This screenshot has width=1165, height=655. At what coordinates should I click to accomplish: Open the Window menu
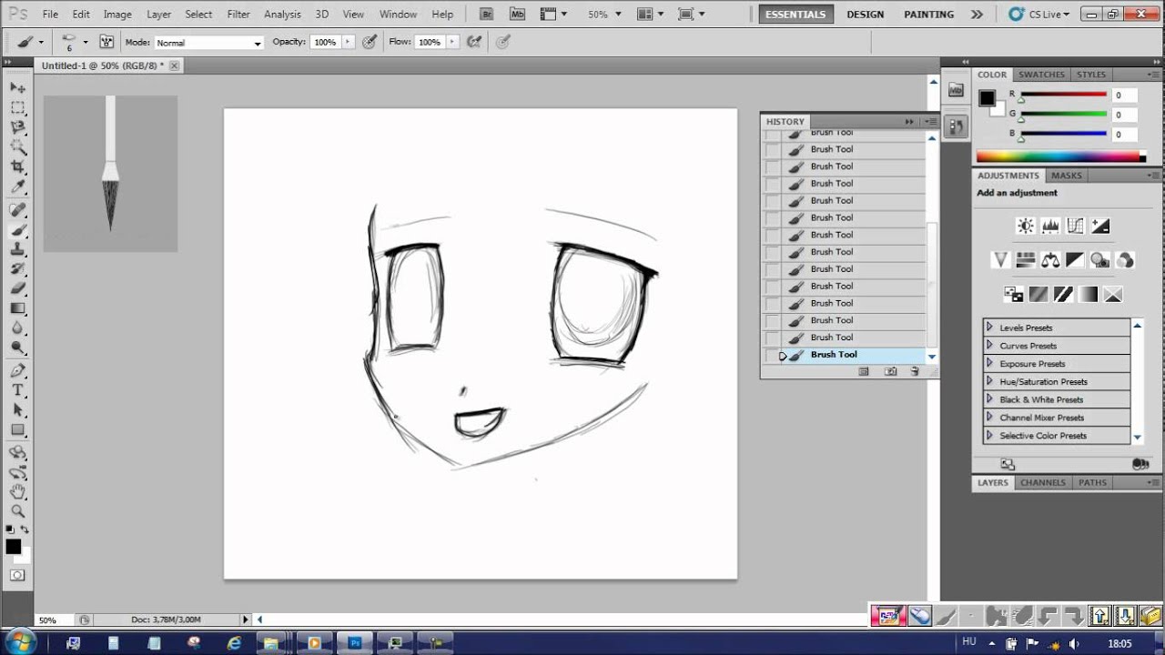click(398, 15)
